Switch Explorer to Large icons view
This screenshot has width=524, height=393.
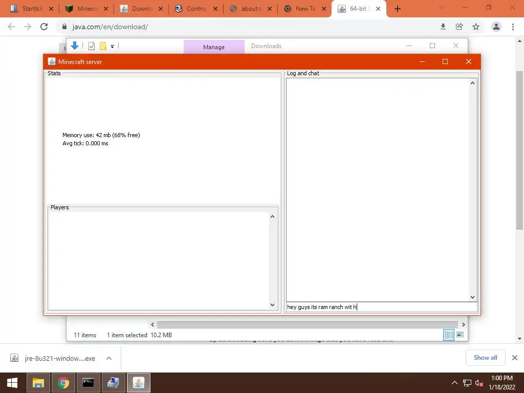460,335
